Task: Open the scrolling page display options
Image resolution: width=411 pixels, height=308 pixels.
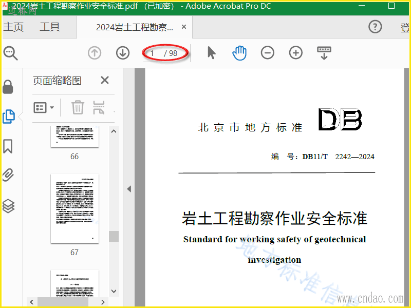Action: coord(324,53)
